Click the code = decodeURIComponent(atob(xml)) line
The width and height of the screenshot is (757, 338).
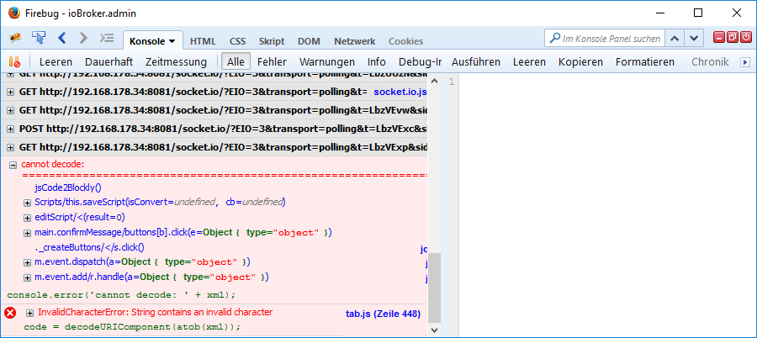132,327
